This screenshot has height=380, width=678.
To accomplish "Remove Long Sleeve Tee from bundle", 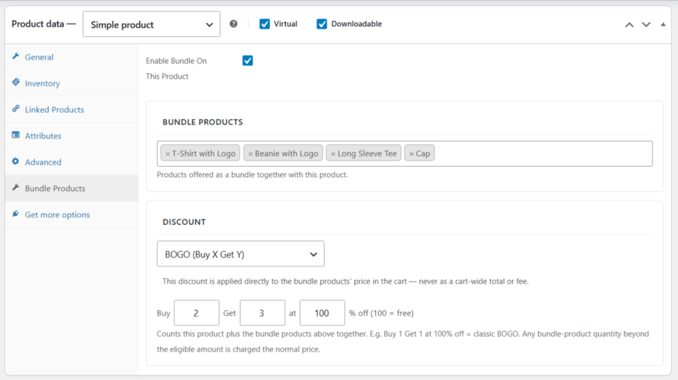I will (x=333, y=154).
